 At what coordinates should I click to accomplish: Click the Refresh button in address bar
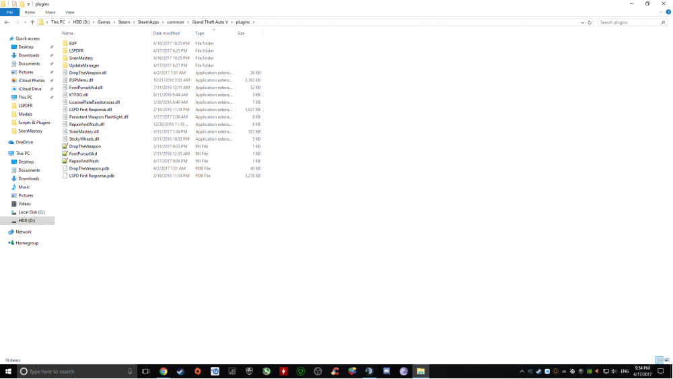(x=590, y=22)
